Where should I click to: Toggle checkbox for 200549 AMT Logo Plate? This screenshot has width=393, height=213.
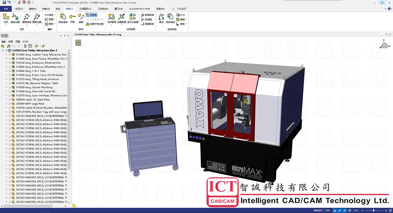[x=10, y=103]
